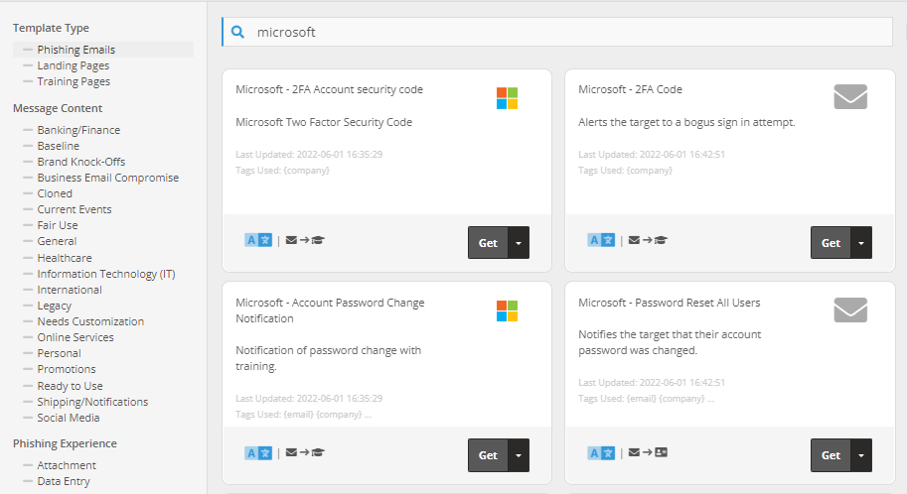Open Get dropdown arrow on Password Reset All Users card
The height and width of the screenshot is (494, 907).
[x=861, y=455]
